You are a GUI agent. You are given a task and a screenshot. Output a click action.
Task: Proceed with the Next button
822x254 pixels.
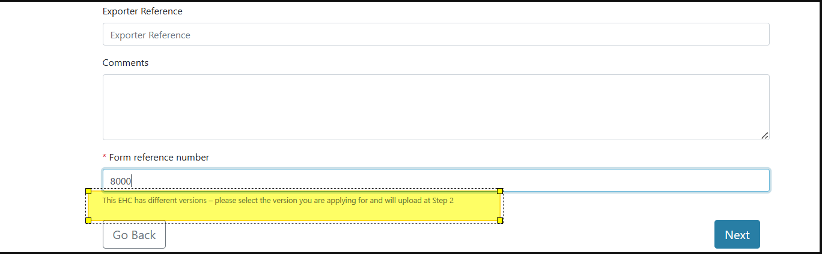pyautogui.click(x=737, y=234)
